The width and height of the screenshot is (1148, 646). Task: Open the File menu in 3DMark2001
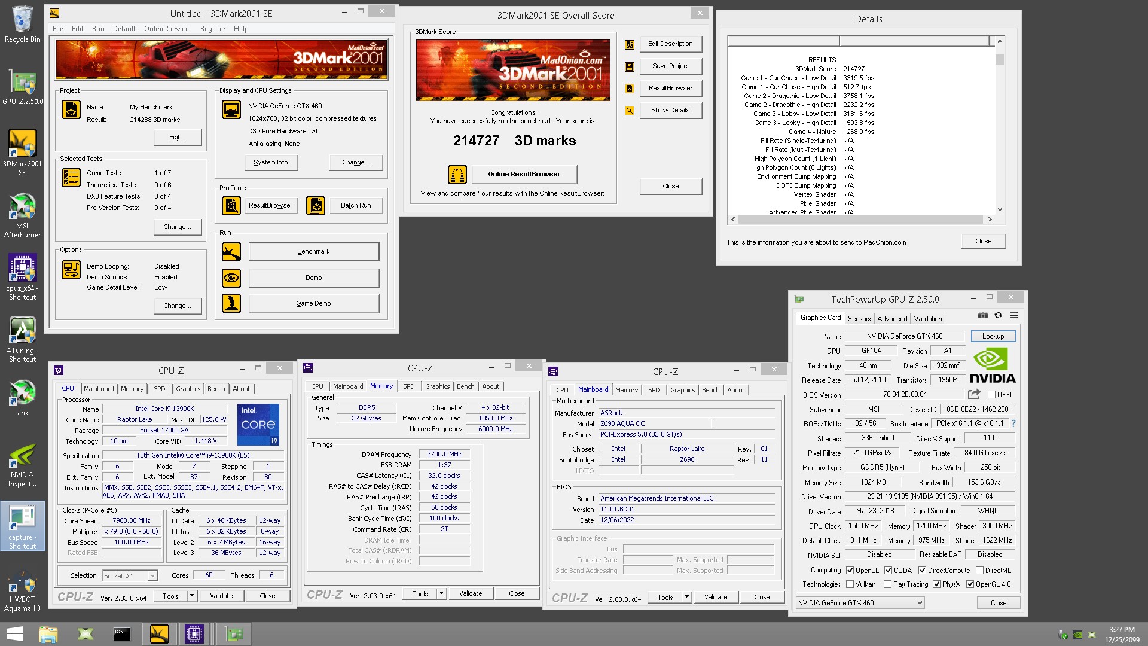click(x=57, y=29)
